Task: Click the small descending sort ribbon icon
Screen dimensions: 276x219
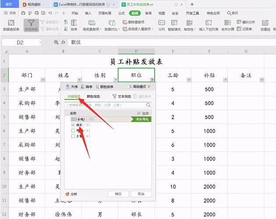Action: tap(66, 29)
